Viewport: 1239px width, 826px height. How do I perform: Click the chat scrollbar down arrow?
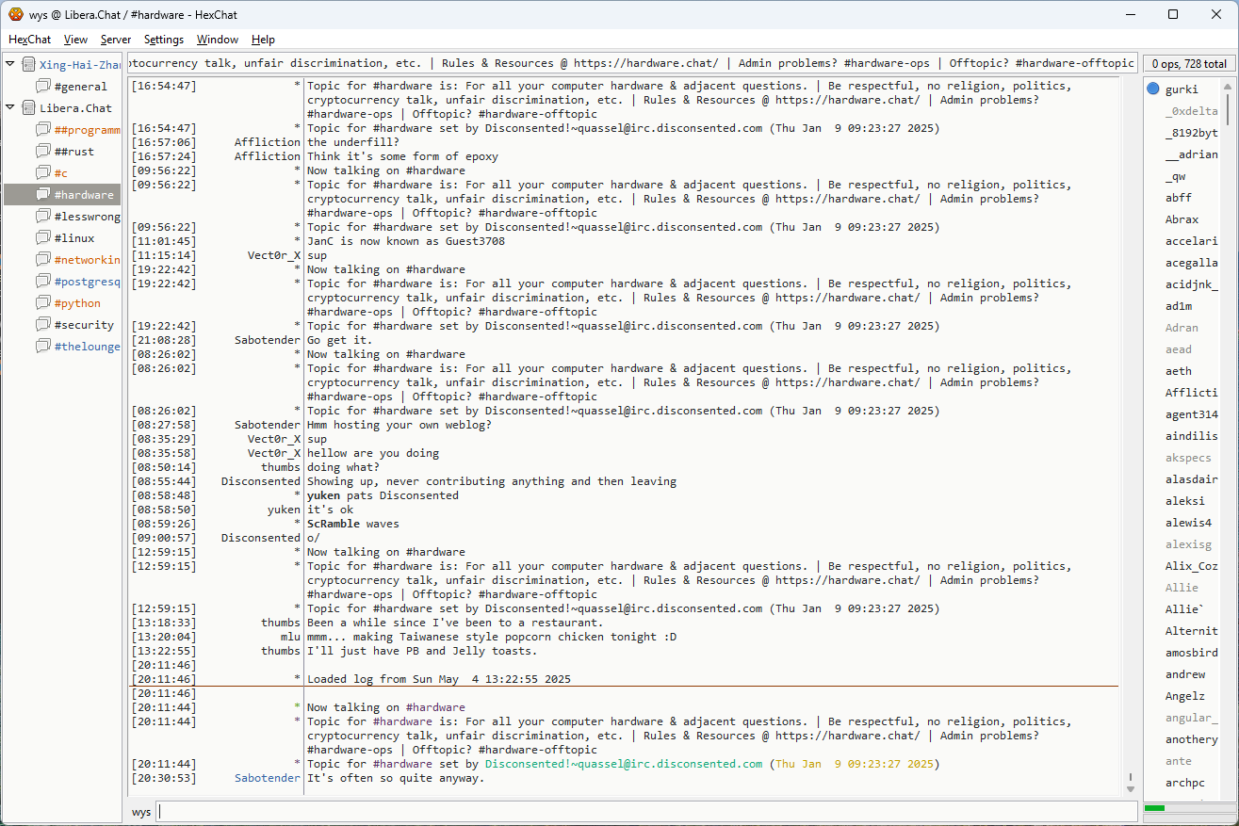(1131, 788)
